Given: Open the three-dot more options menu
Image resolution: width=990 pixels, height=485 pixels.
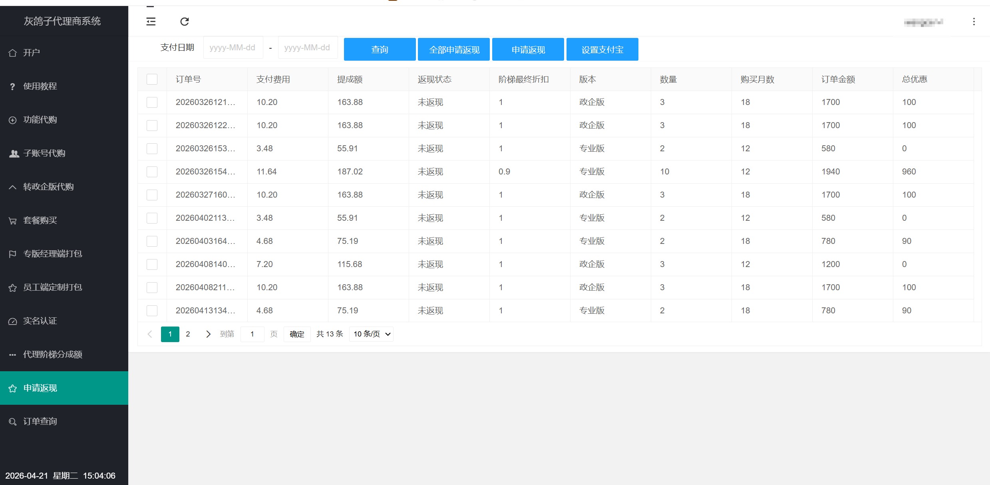Looking at the screenshot, I should tap(974, 22).
